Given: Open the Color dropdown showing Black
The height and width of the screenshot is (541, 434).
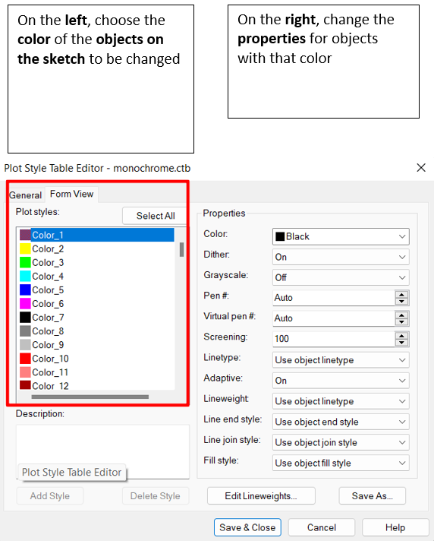Looking at the screenshot, I should 341,237.
